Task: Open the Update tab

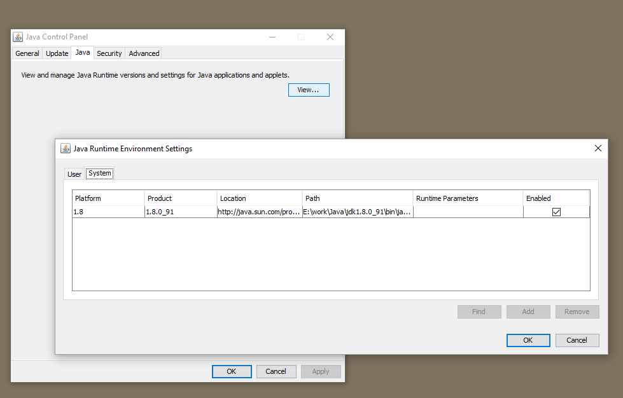Action: tap(57, 53)
